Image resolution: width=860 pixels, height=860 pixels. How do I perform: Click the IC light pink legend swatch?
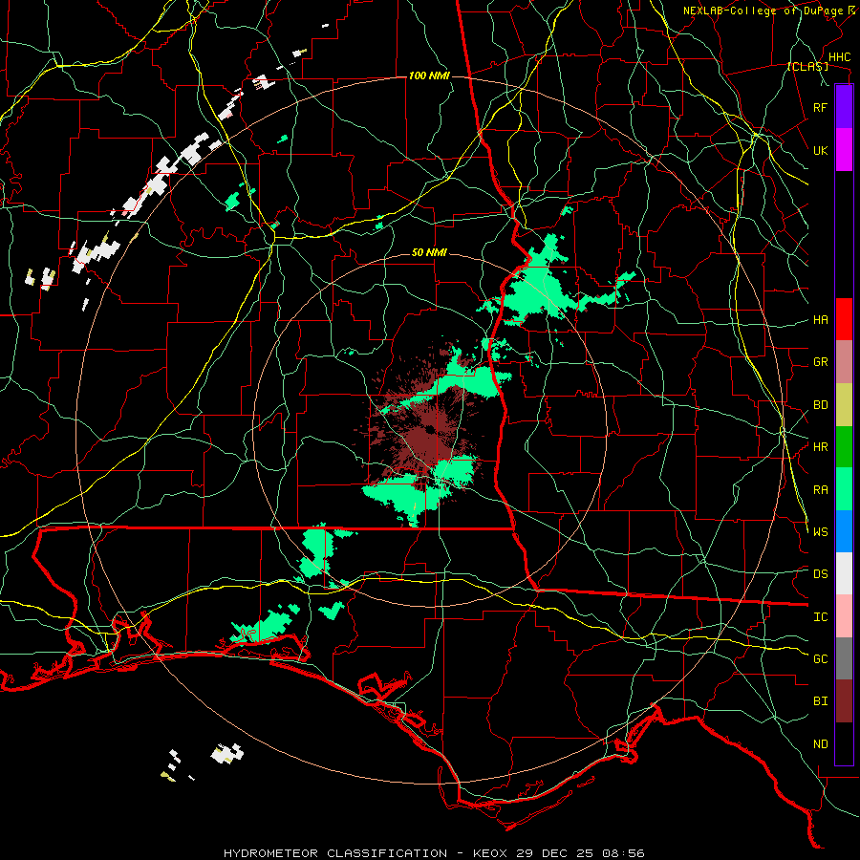pyautogui.click(x=844, y=616)
